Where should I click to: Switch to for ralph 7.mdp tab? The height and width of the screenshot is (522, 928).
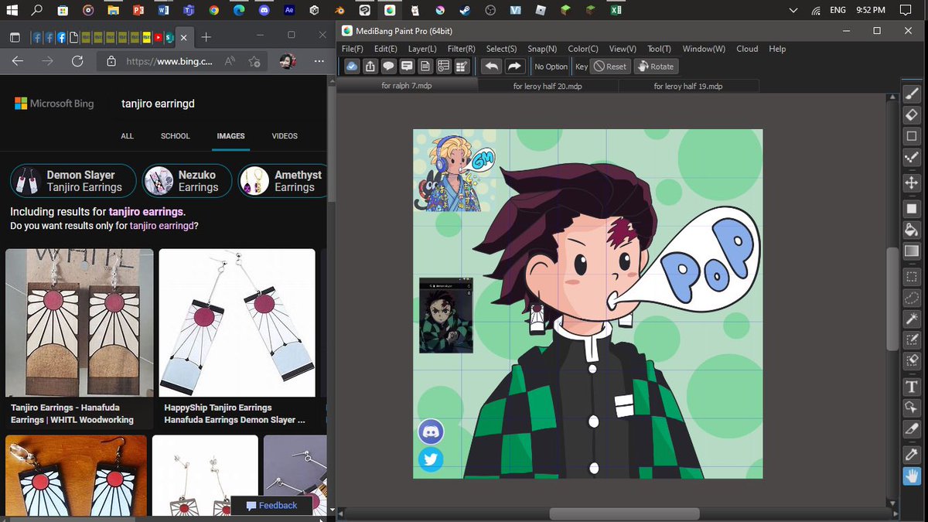[407, 86]
